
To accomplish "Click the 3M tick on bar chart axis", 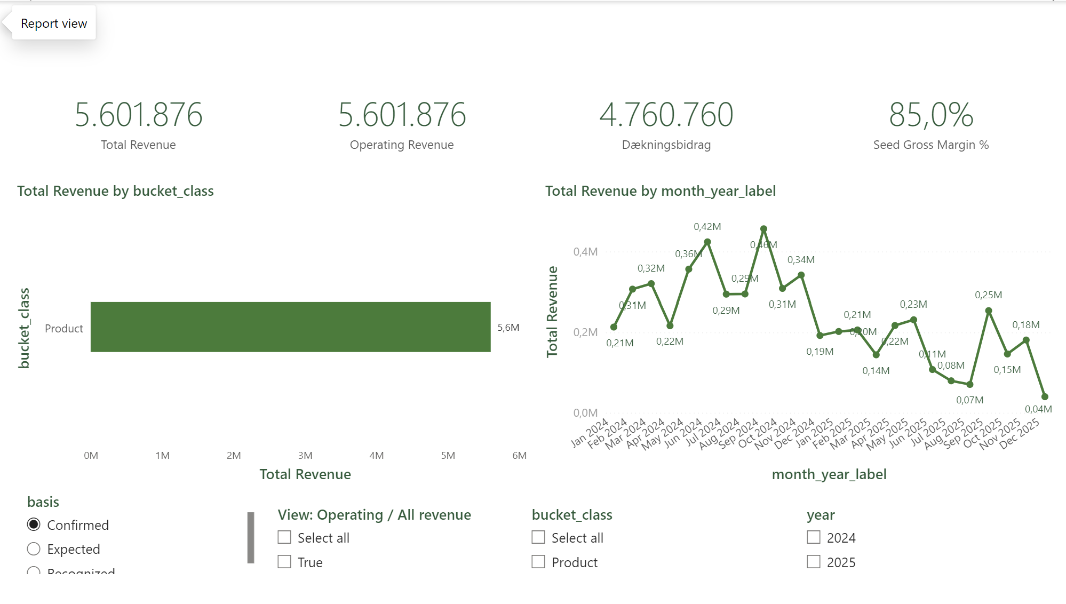I will [x=305, y=456].
